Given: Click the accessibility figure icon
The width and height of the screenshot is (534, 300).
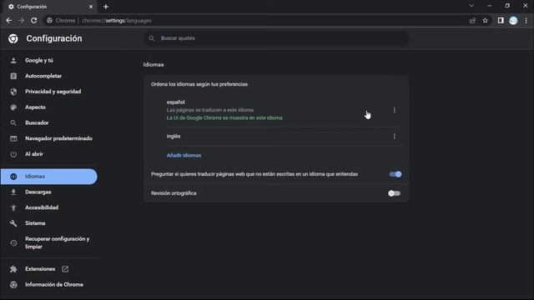Looking at the screenshot, I should (x=13, y=207).
